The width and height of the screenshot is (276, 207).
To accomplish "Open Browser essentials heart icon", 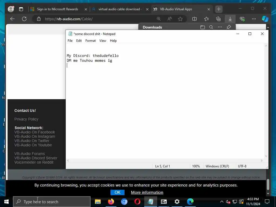I will click(x=242, y=19).
